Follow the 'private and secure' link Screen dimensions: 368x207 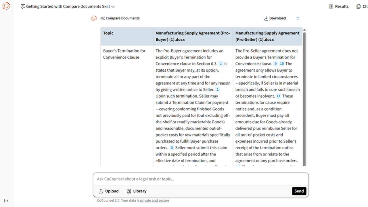pyautogui.click(x=154, y=201)
